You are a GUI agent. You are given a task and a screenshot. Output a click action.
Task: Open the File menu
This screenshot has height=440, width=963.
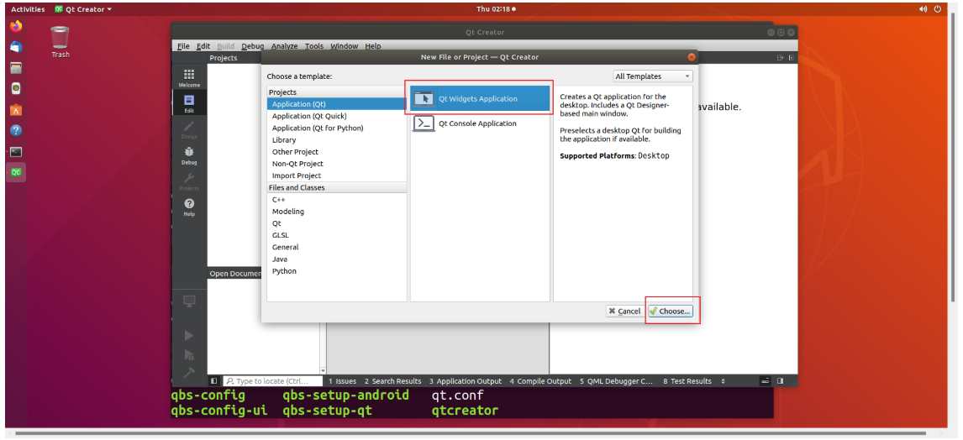tap(183, 46)
